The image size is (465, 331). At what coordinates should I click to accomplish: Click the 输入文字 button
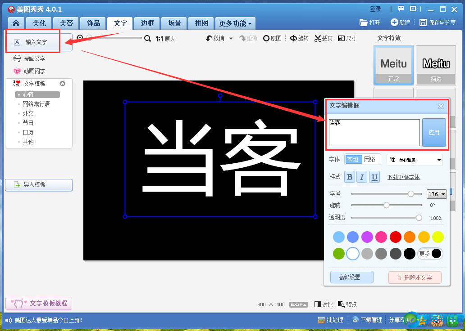39,42
